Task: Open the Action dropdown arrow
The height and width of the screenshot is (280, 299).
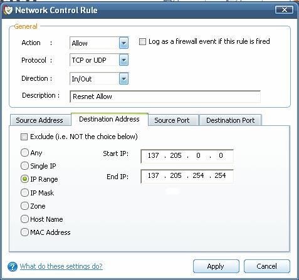Action: (123, 43)
